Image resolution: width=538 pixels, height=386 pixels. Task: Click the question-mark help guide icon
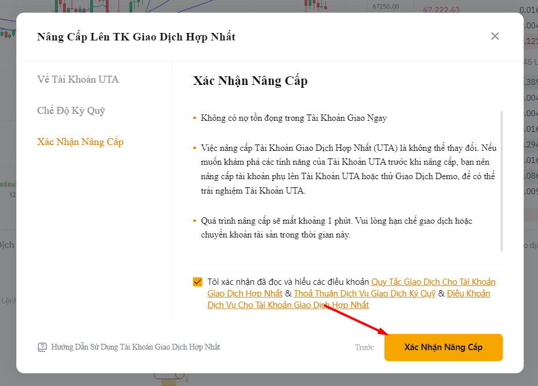[x=42, y=347]
